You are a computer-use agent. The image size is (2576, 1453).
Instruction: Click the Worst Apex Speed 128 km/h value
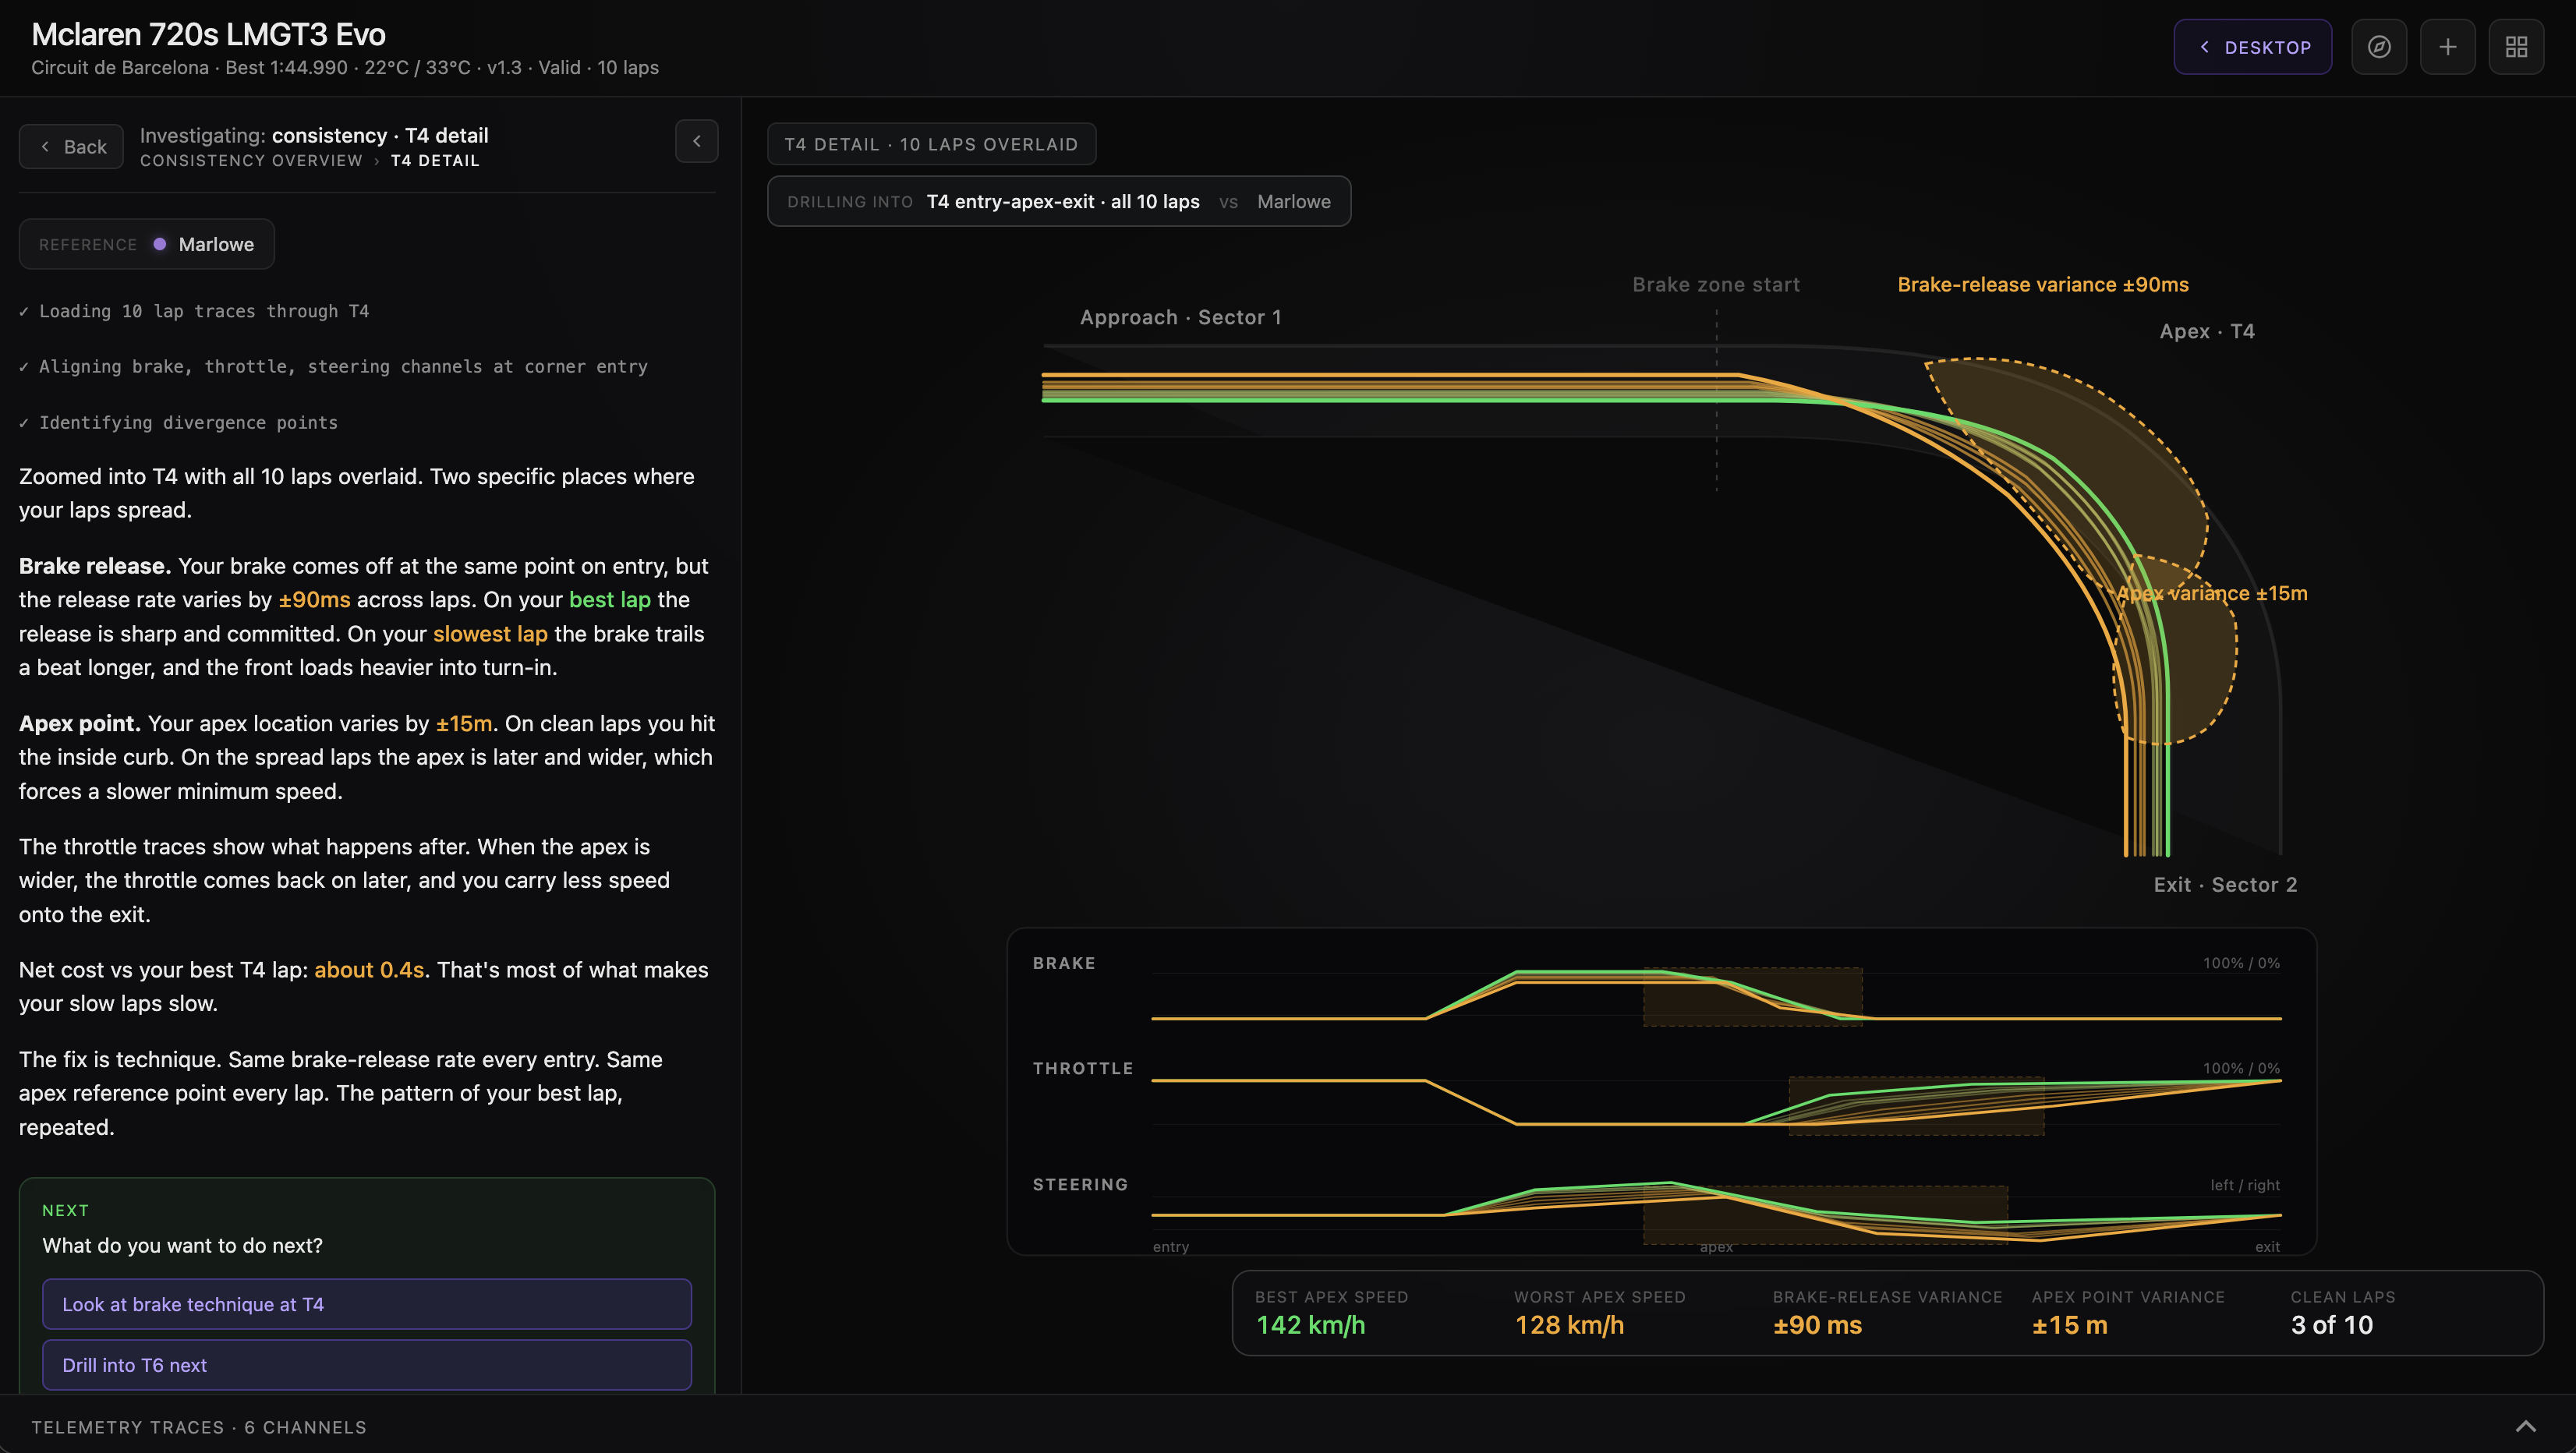coord(1569,1325)
